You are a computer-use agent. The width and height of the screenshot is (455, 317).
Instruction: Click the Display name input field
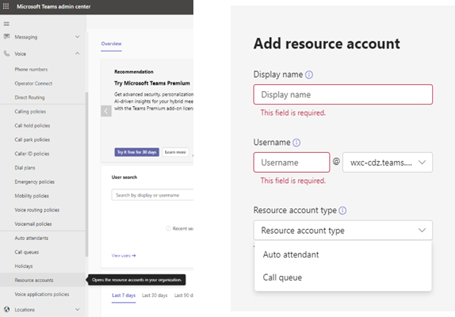(x=343, y=94)
